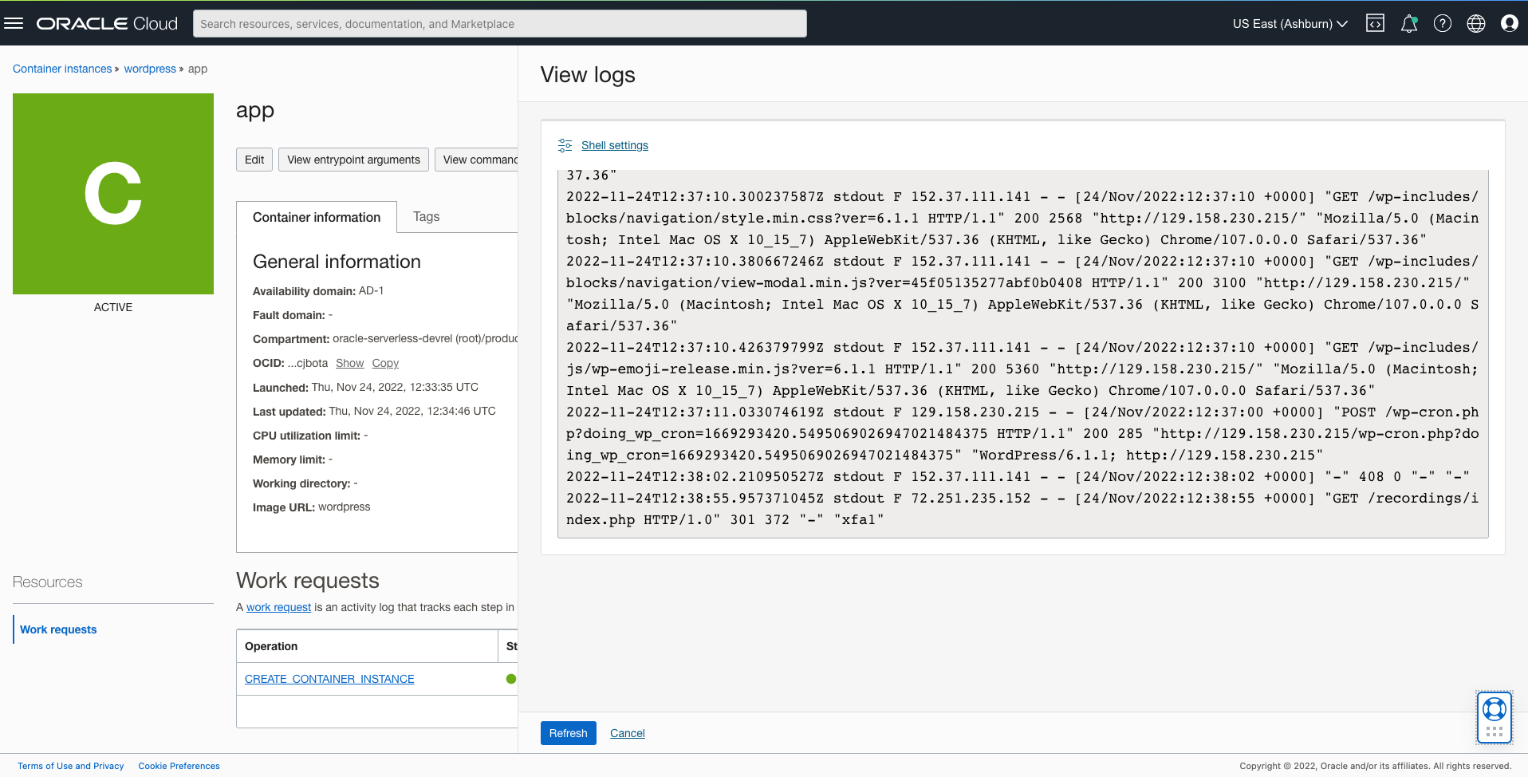The width and height of the screenshot is (1528, 777).
Task: Click the resources search field
Action: (x=499, y=23)
